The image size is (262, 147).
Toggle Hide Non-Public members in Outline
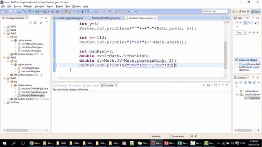point(258,82)
